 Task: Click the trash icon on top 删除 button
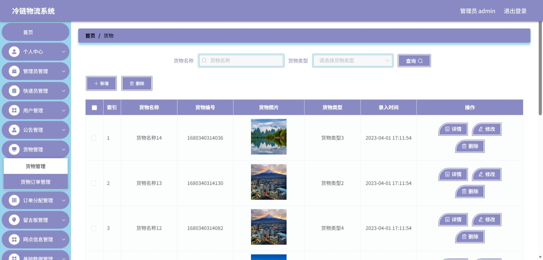click(x=132, y=83)
